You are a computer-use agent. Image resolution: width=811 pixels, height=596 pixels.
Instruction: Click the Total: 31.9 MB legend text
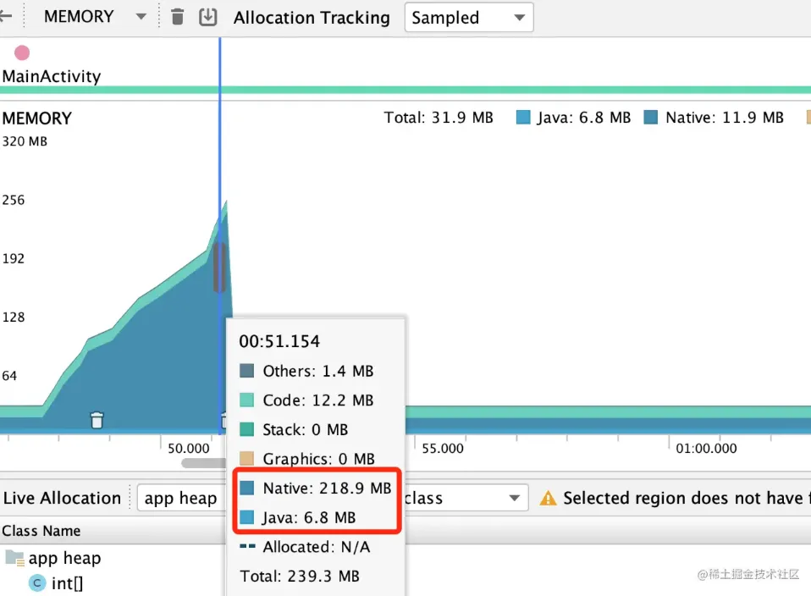click(439, 118)
